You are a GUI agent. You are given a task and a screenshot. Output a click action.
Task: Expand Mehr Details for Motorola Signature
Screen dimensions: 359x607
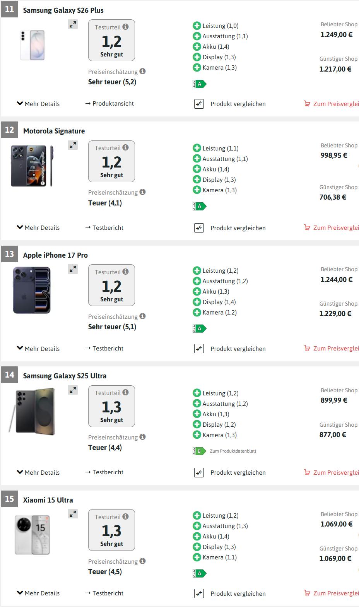[x=38, y=227]
